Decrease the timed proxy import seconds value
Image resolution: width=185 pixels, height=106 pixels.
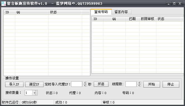[x=85, y=85]
